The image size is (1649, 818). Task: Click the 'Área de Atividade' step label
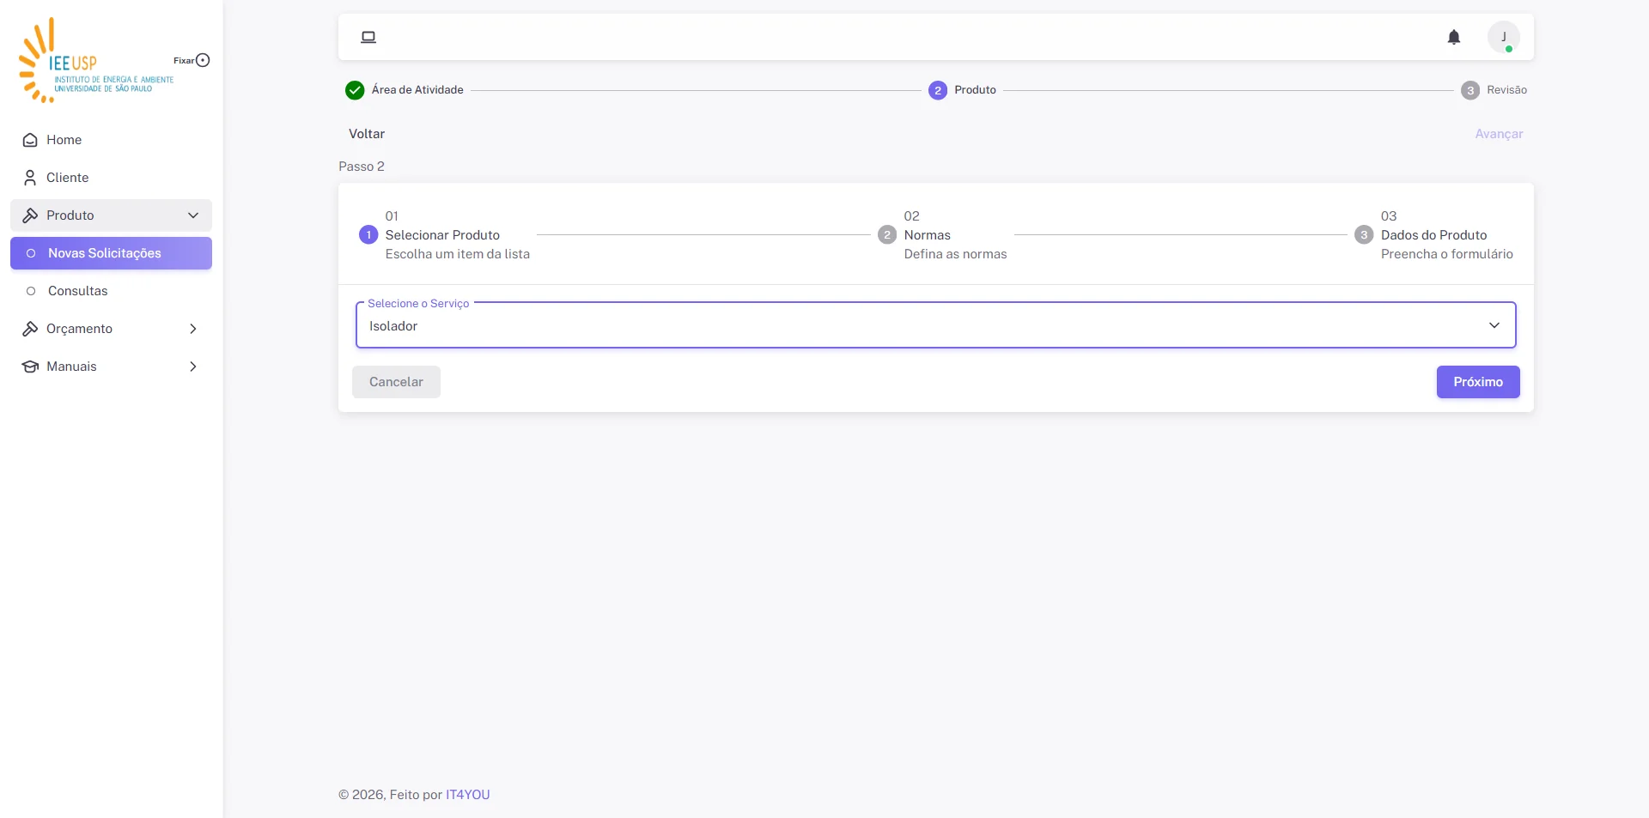click(x=417, y=90)
